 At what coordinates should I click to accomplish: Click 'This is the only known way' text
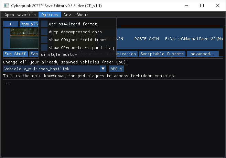click(88, 76)
